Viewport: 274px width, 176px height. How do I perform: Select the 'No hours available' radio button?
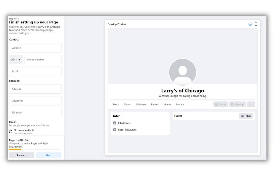11,132
